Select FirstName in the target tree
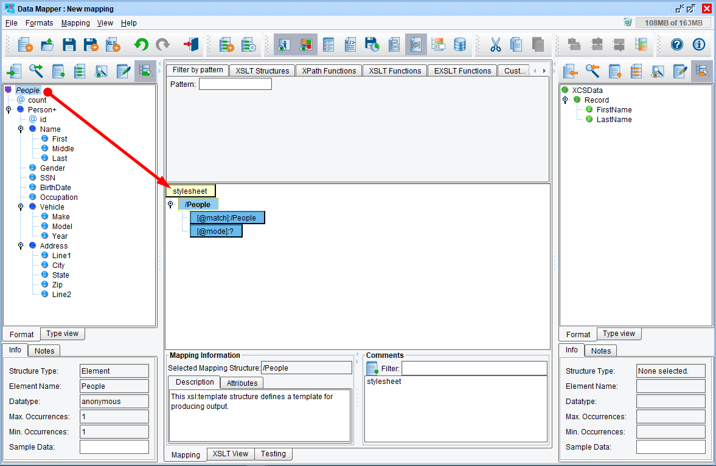716x466 pixels. pyautogui.click(x=614, y=110)
